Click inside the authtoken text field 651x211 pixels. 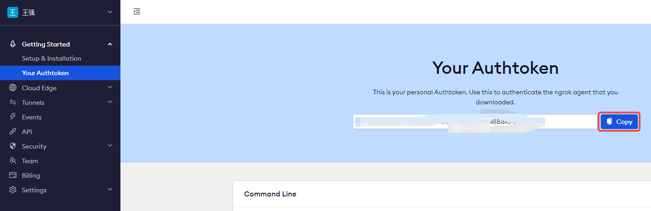point(474,122)
